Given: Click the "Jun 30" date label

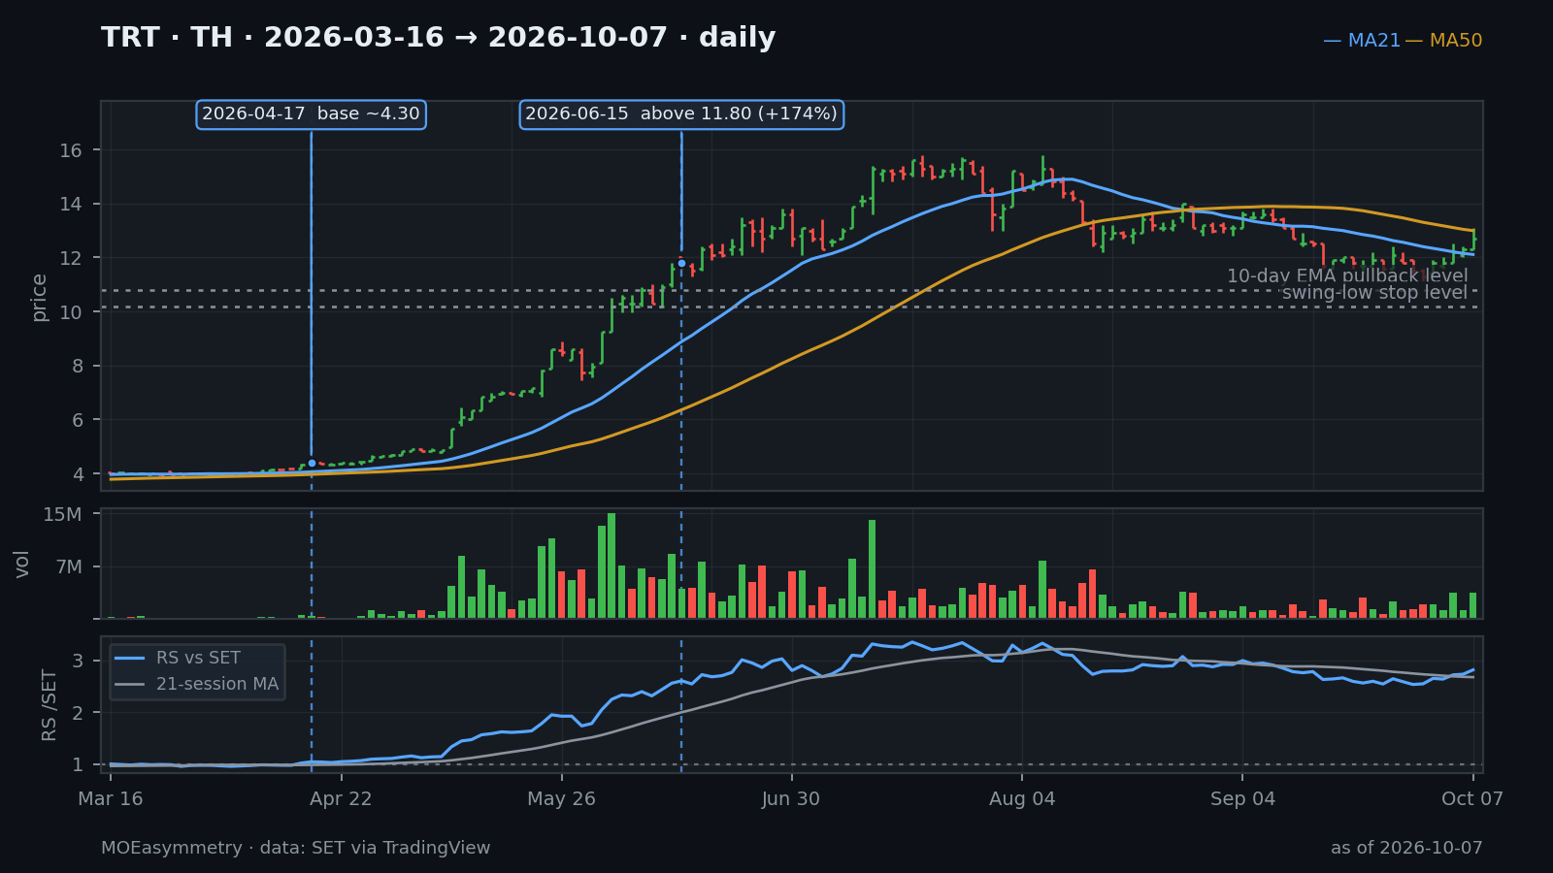Looking at the screenshot, I should (x=791, y=798).
